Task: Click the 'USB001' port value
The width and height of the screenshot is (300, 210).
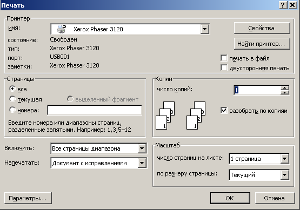Action: click(59, 57)
